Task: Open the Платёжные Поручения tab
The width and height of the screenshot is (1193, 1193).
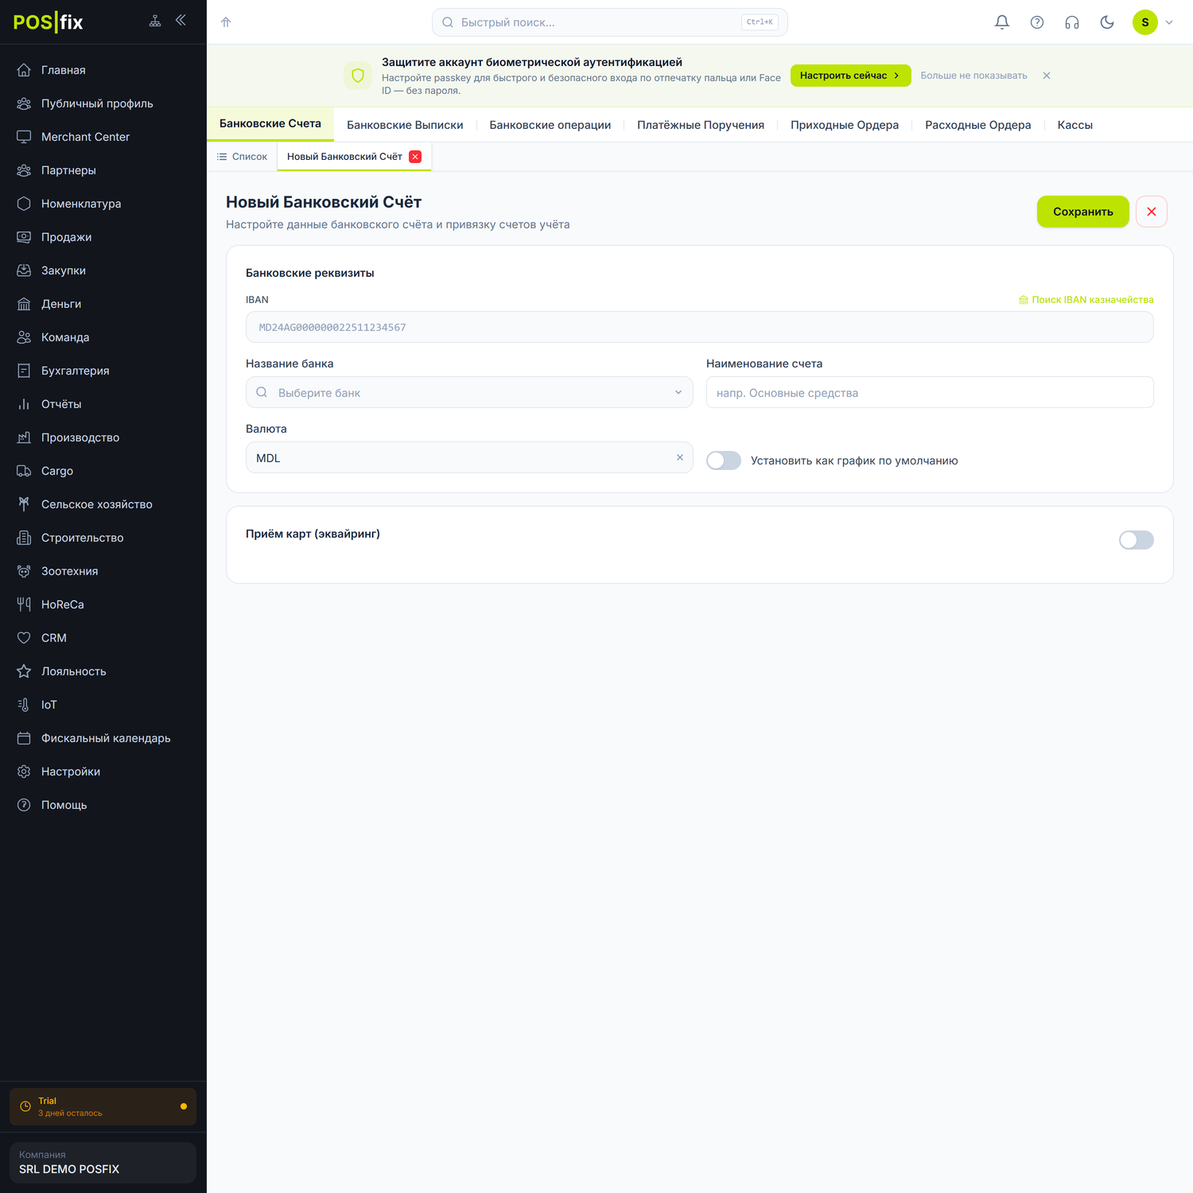Action: pos(701,125)
